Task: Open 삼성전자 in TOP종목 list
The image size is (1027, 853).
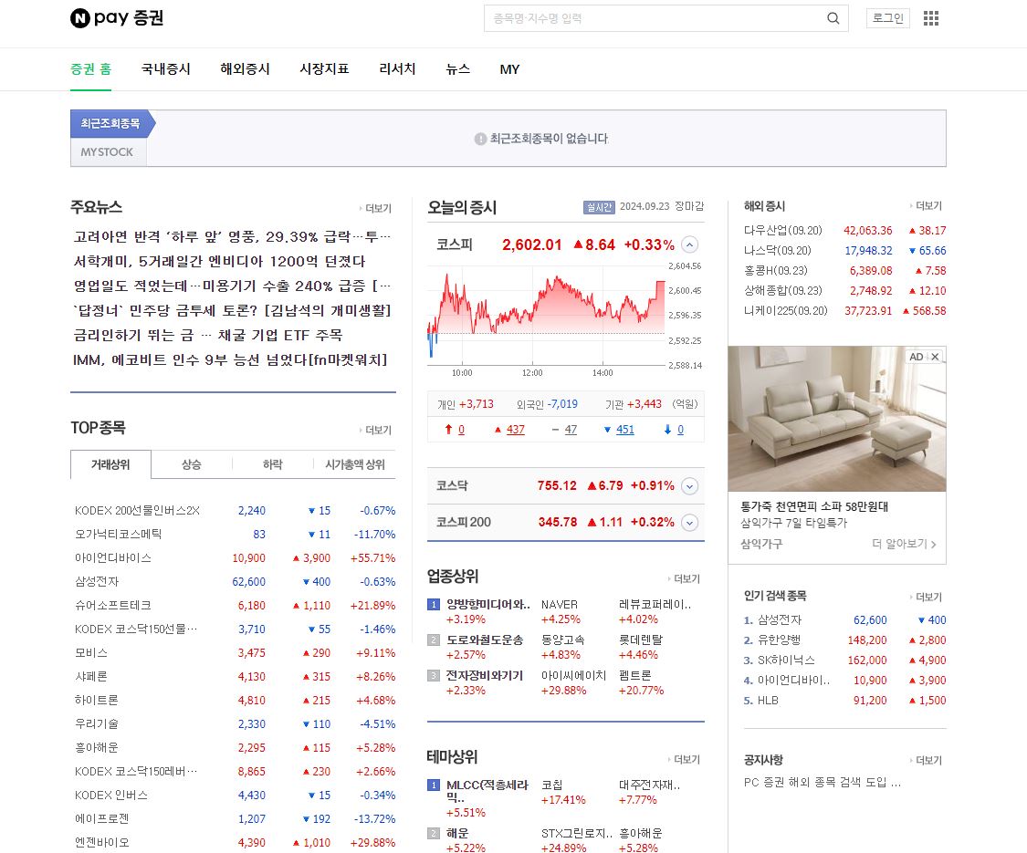Action: click(x=97, y=581)
